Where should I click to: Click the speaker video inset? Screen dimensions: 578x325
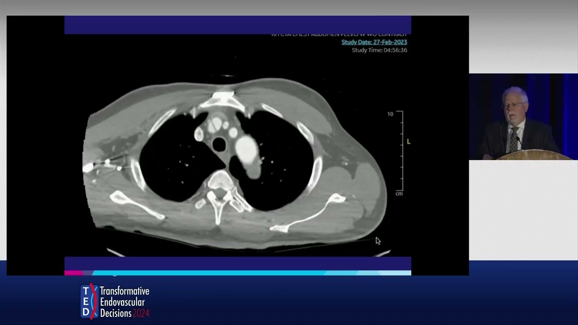coord(523,116)
